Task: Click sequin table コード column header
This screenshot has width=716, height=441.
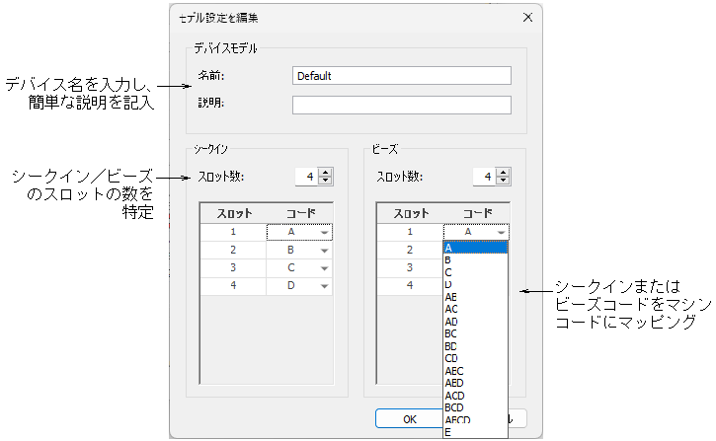Action: pos(300,213)
